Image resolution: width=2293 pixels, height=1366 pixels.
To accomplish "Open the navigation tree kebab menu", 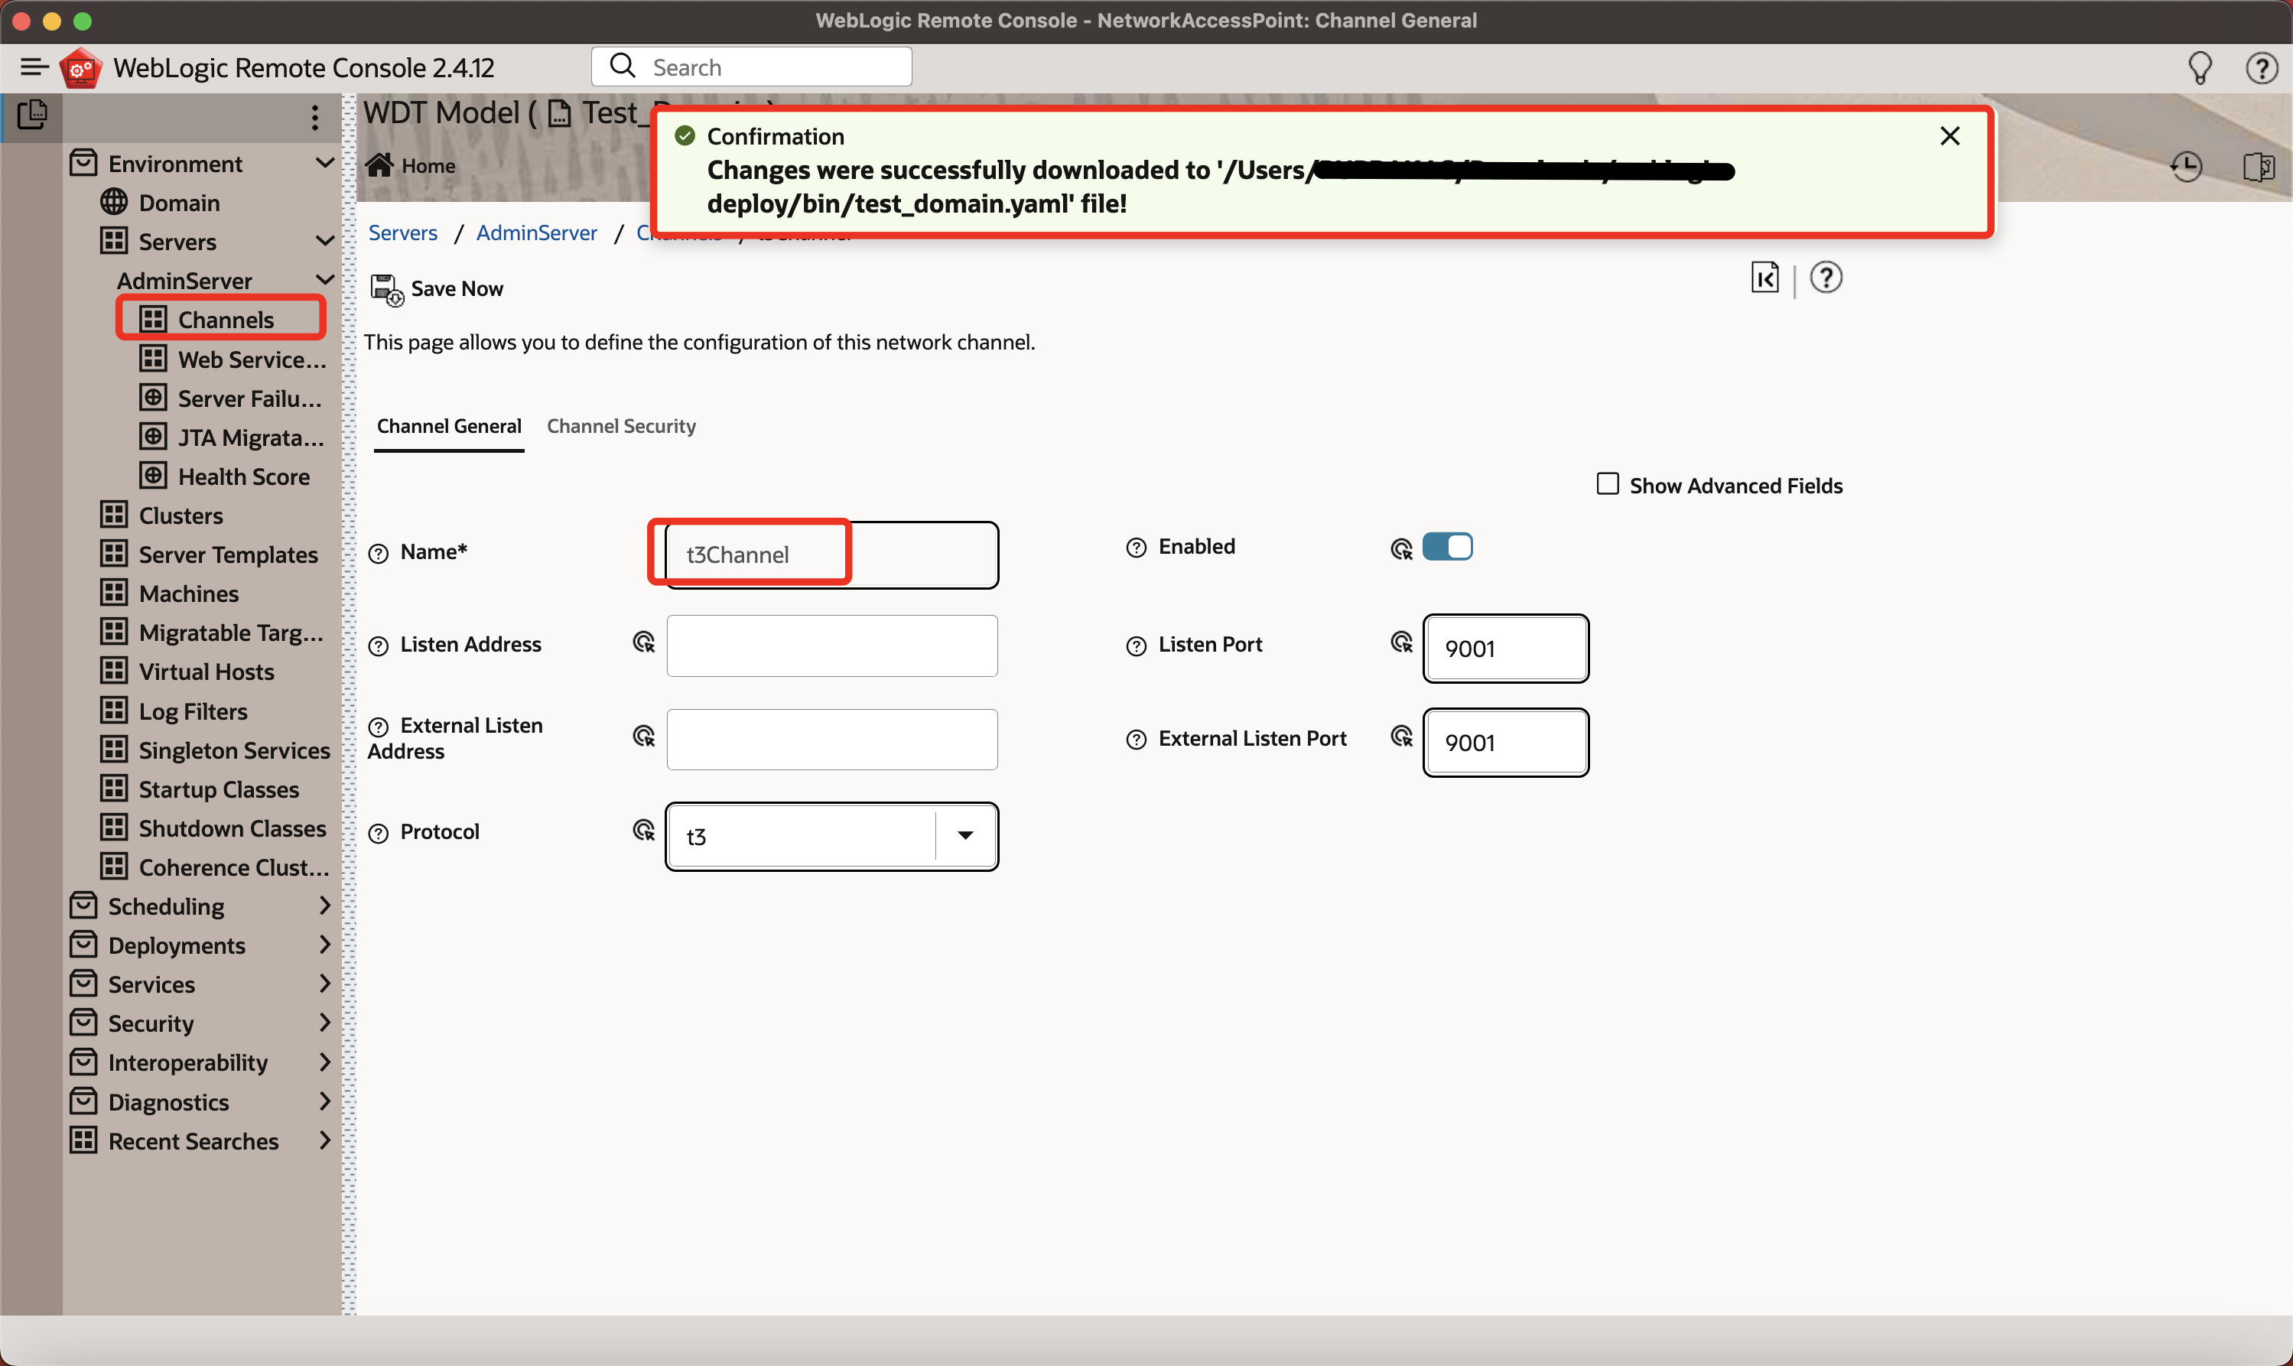I will coord(315,117).
